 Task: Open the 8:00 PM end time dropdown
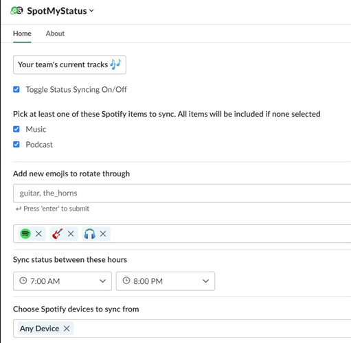(166, 281)
